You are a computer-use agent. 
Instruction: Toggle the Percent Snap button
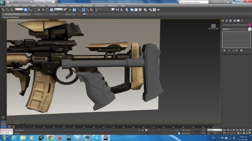88,10
